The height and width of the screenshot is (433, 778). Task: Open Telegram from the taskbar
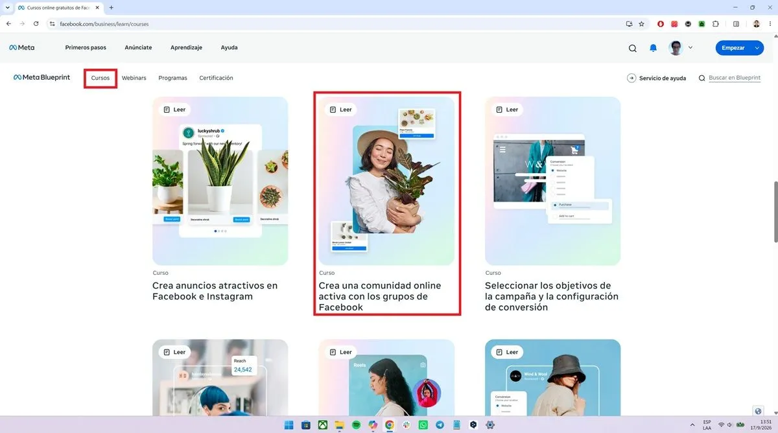pos(440,425)
